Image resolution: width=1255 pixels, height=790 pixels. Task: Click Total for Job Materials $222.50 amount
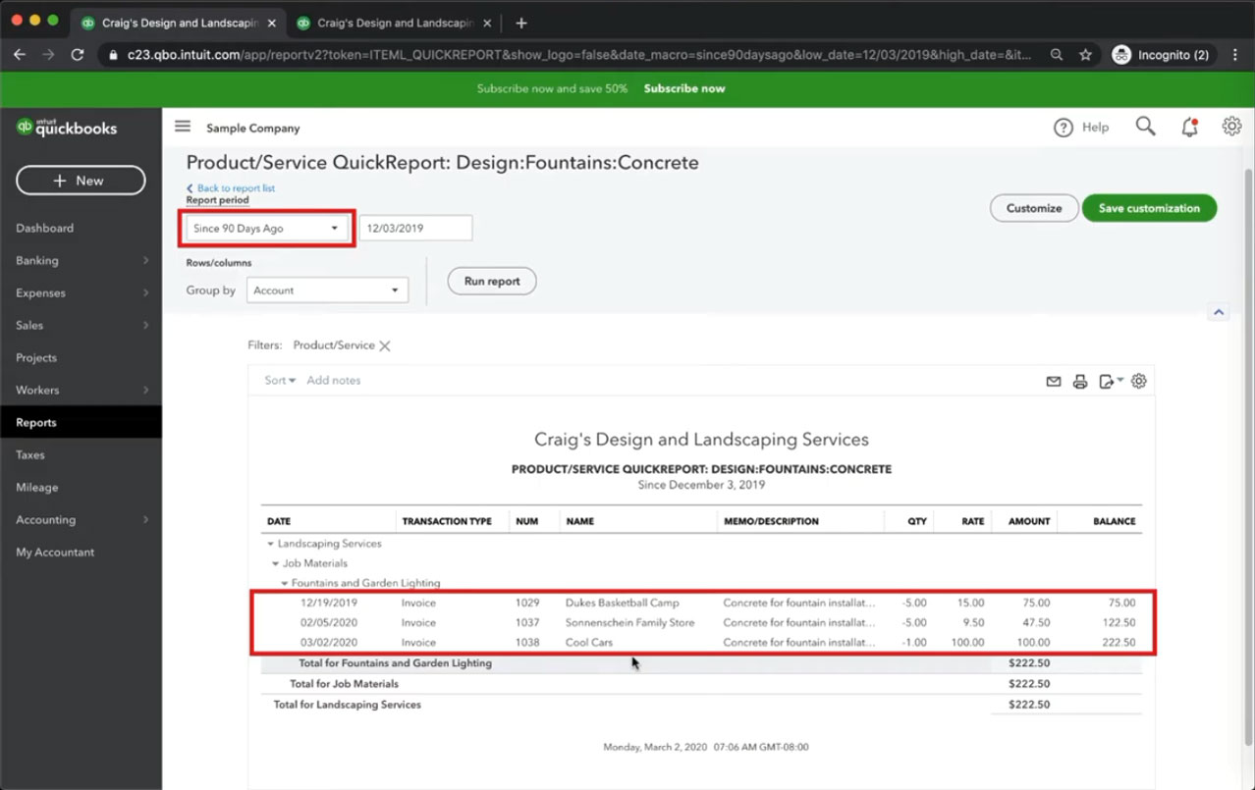pos(1029,684)
